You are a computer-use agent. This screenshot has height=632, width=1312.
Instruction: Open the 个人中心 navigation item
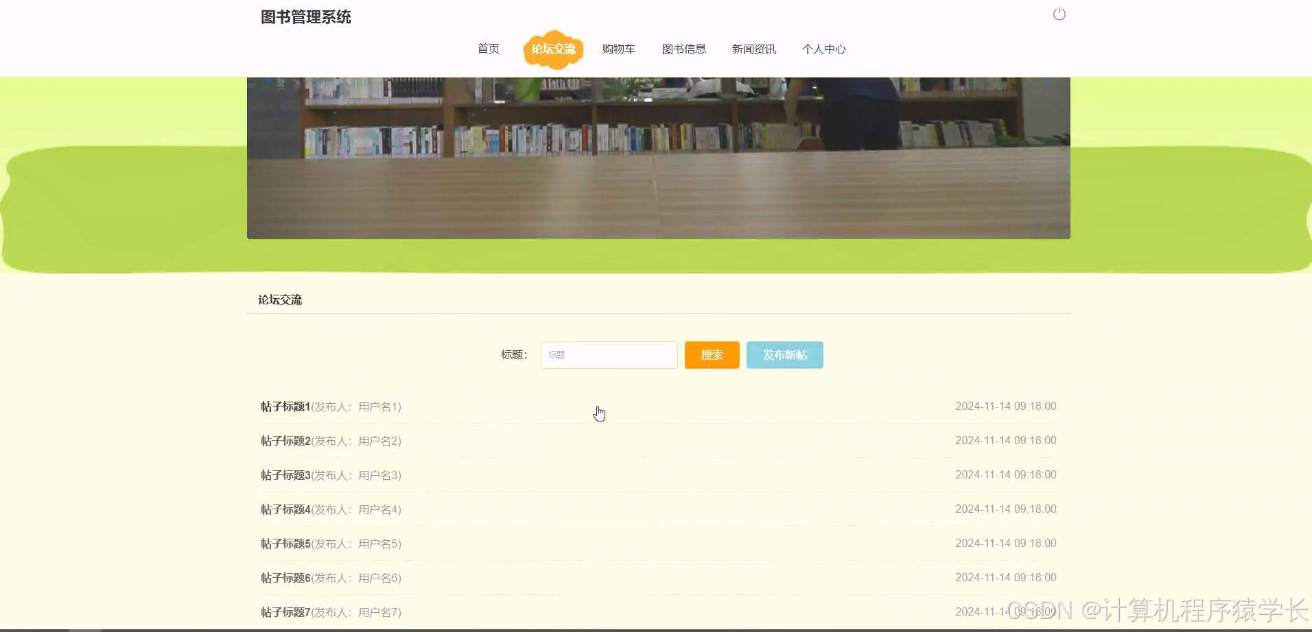point(824,49)
